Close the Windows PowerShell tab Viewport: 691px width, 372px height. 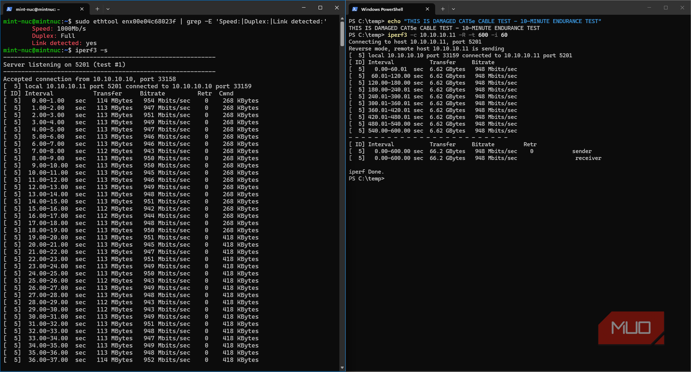pyautogui.click(x=427, y=9)
